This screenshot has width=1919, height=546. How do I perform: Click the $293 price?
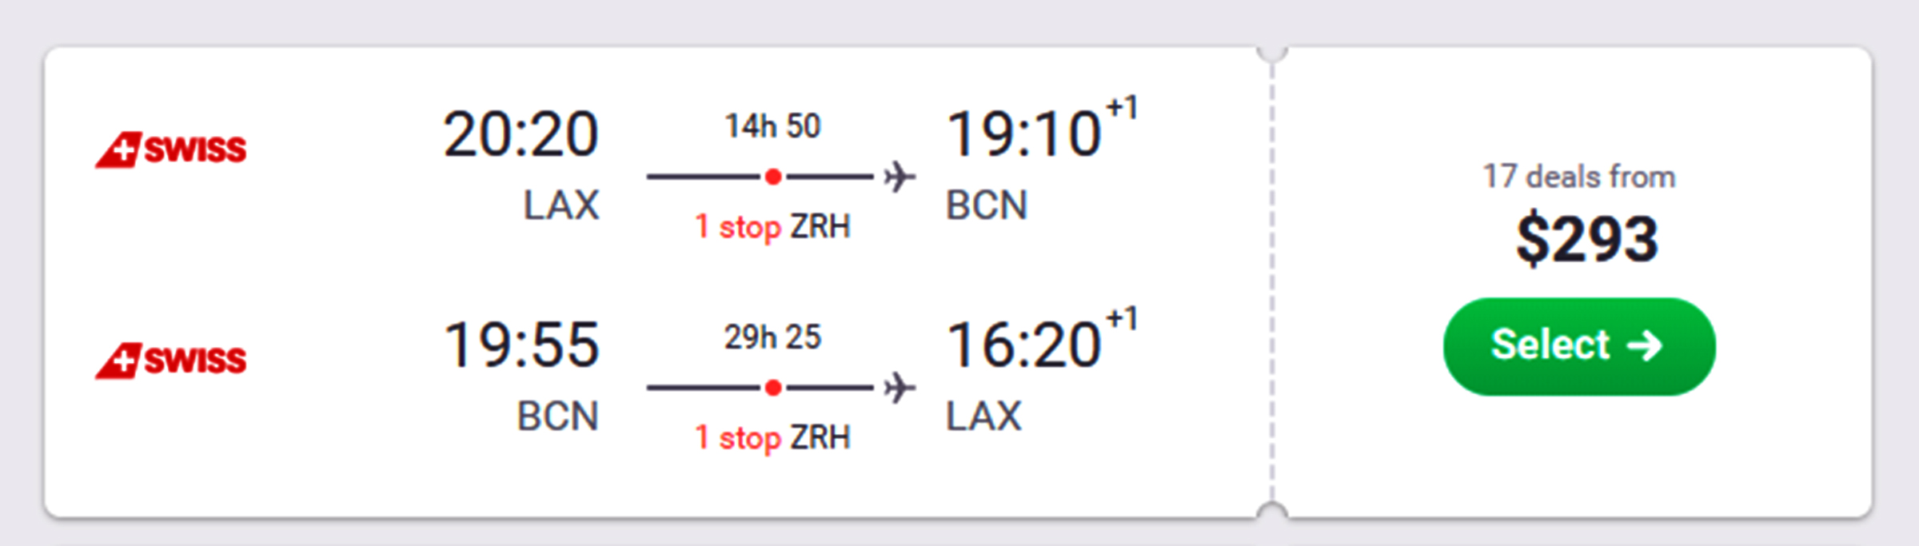1587,238
